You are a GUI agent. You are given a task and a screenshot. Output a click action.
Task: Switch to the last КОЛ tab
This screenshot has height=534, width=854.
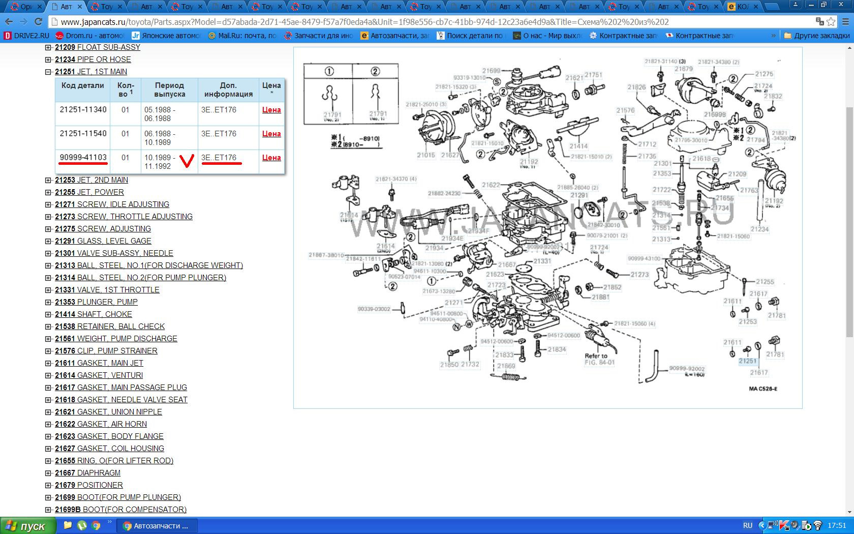[x=742, y=7]
